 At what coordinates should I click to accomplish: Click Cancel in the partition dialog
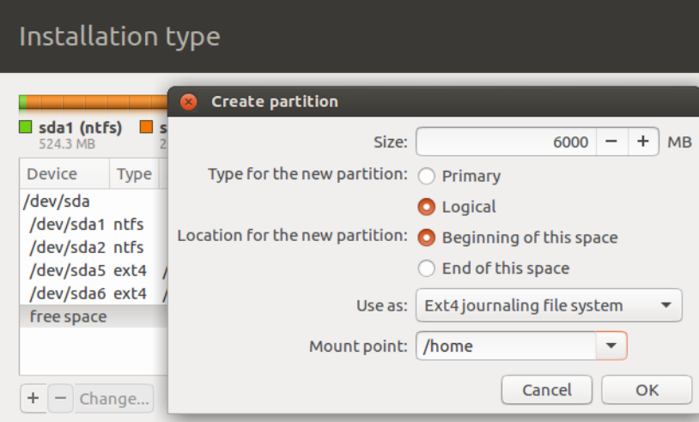click(x=547, y=390)
